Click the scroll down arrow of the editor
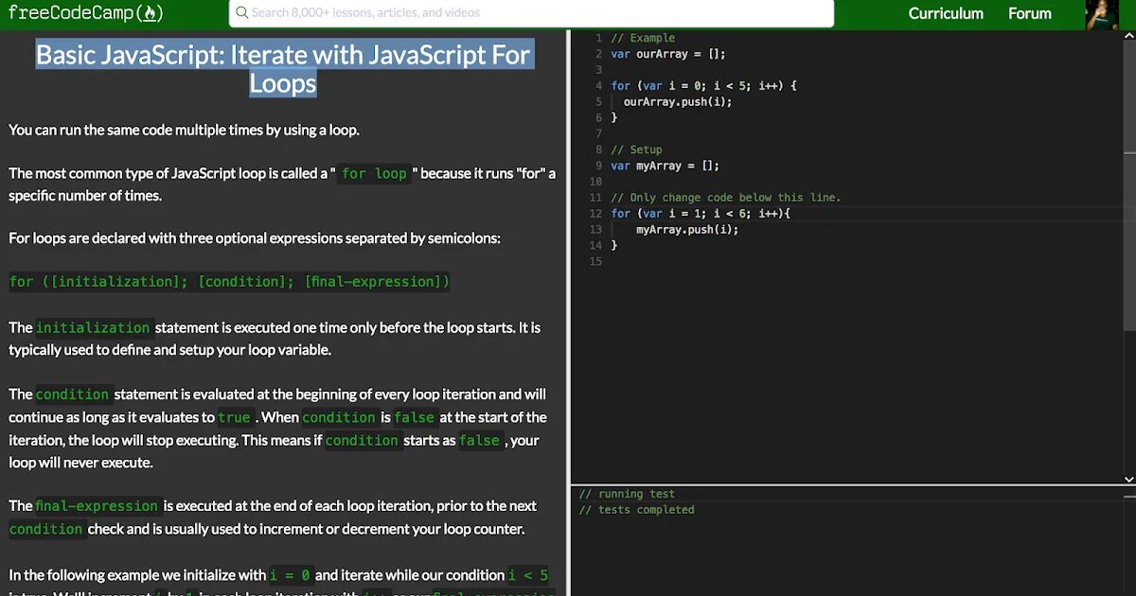Screen dimensions: 1136x596 (1129, 479)
